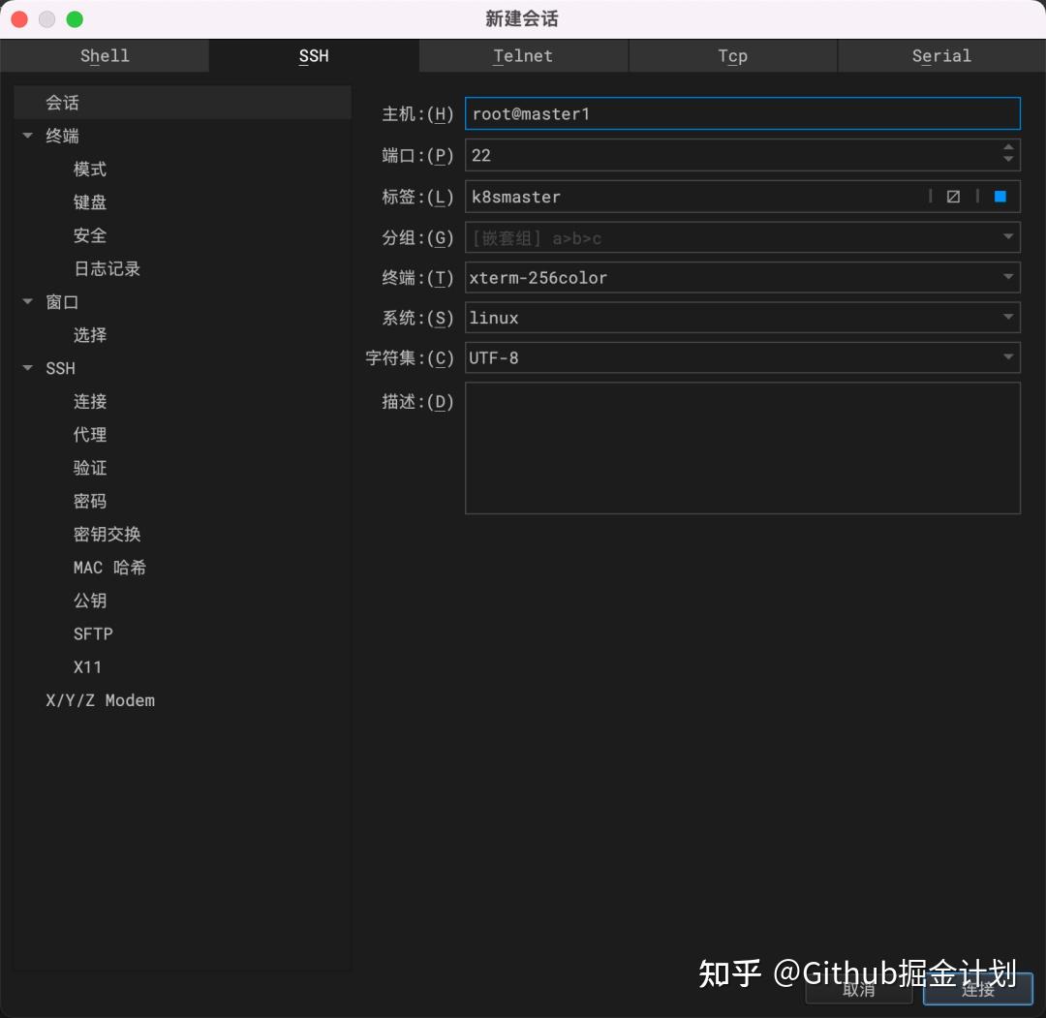1046x1018 pixels.
Task: Open the 选择 settings page
Action: pyautogui.click(x=90, y=335)
